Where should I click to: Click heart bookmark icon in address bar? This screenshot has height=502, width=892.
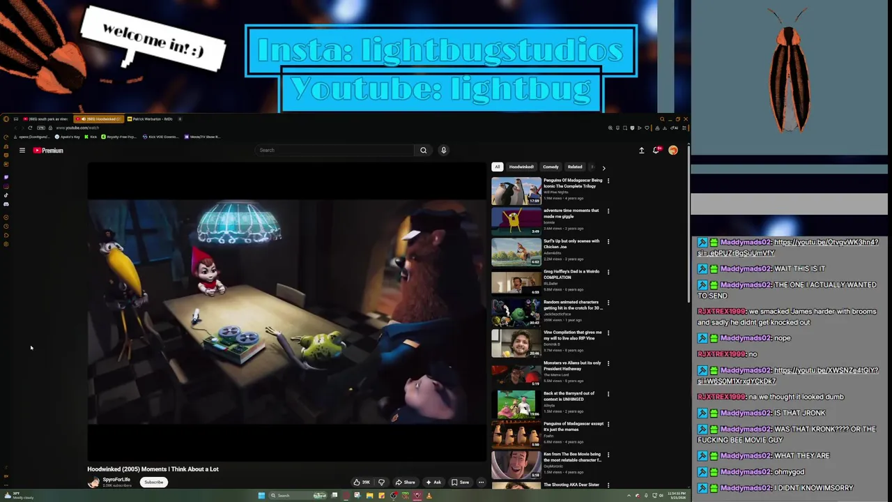click(647, 128)
